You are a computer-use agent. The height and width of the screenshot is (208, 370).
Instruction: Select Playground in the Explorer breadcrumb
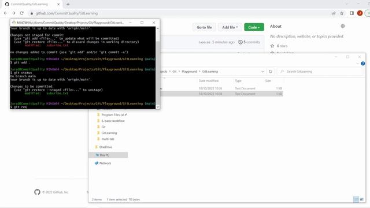189,72
